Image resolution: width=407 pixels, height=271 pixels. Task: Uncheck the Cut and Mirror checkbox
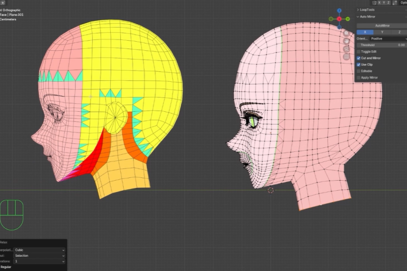358,58
